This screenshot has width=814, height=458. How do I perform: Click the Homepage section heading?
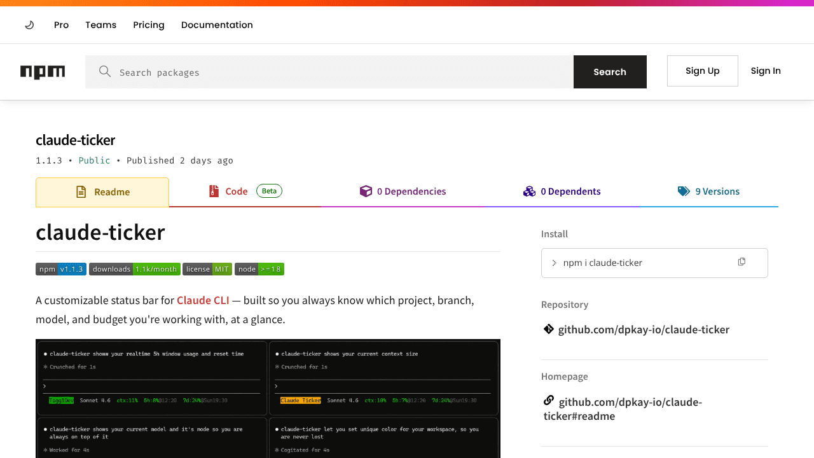coord(565,377)
